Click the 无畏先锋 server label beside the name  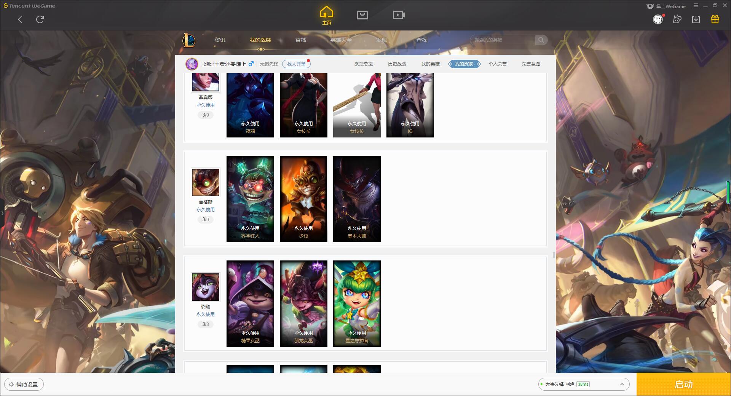pos(269,64)
